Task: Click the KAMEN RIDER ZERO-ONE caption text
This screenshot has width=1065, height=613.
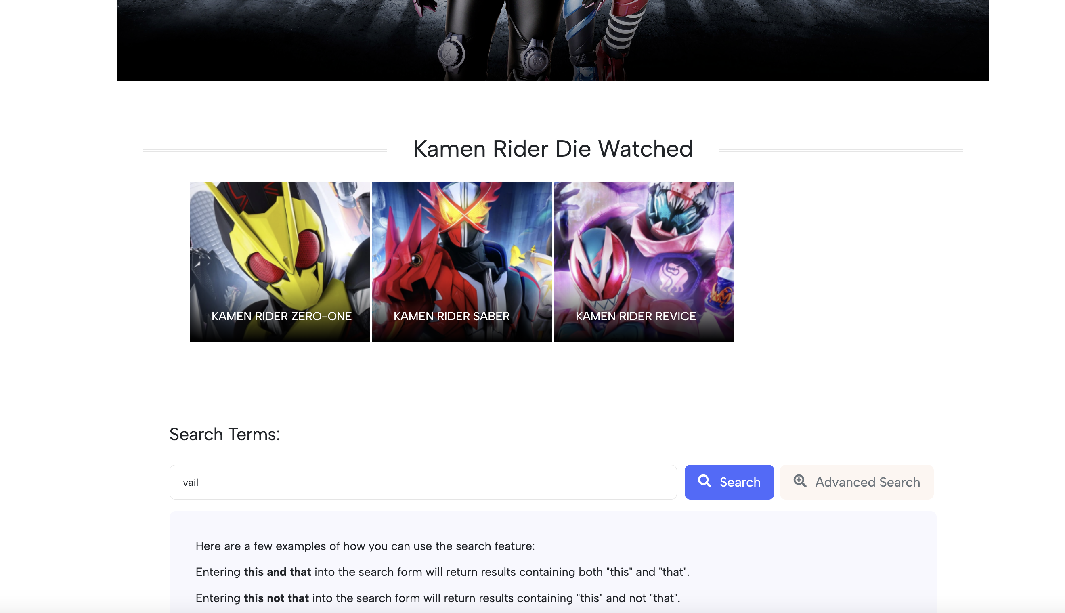Action: pos(281,316)
